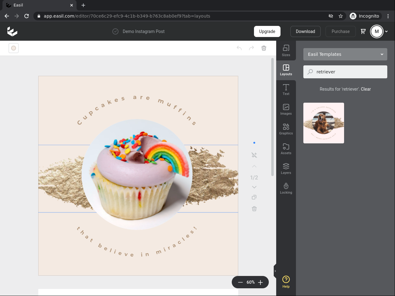
Task: Click the eye-slash tracking icon in address bar
Action: tap(331, 16)
